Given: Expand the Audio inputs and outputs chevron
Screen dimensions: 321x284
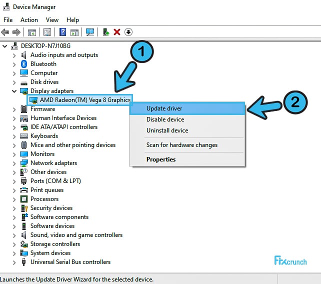Looking at the screenshot, I should tap(14, 55).
